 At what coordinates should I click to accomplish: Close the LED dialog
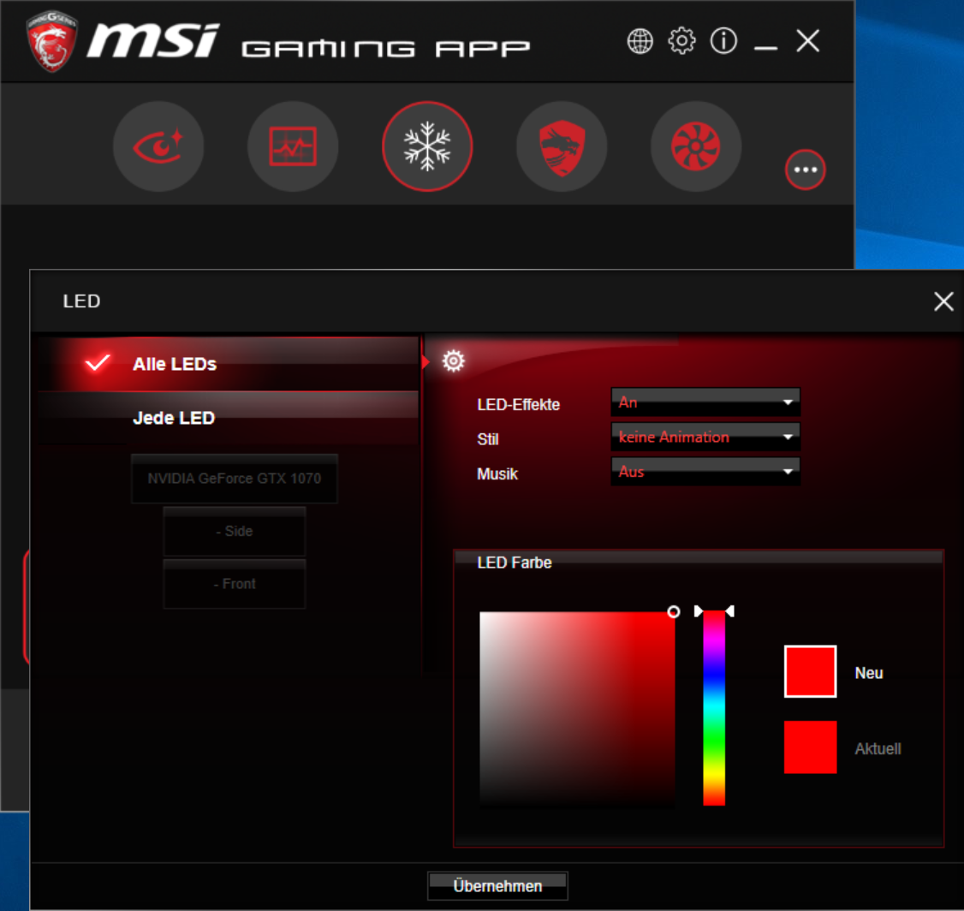[943, 301]
